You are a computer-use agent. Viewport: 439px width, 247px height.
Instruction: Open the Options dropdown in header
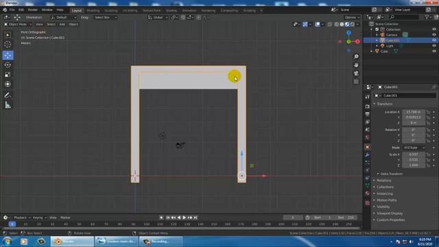tap(352, 17)
